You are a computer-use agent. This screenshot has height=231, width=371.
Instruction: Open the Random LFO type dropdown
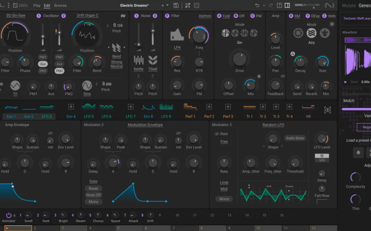(x=273, y=125)
